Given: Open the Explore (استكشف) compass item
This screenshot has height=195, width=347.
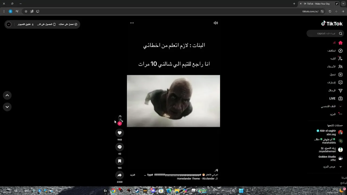Looking at the screenshot, I should [x=335, y=51].
